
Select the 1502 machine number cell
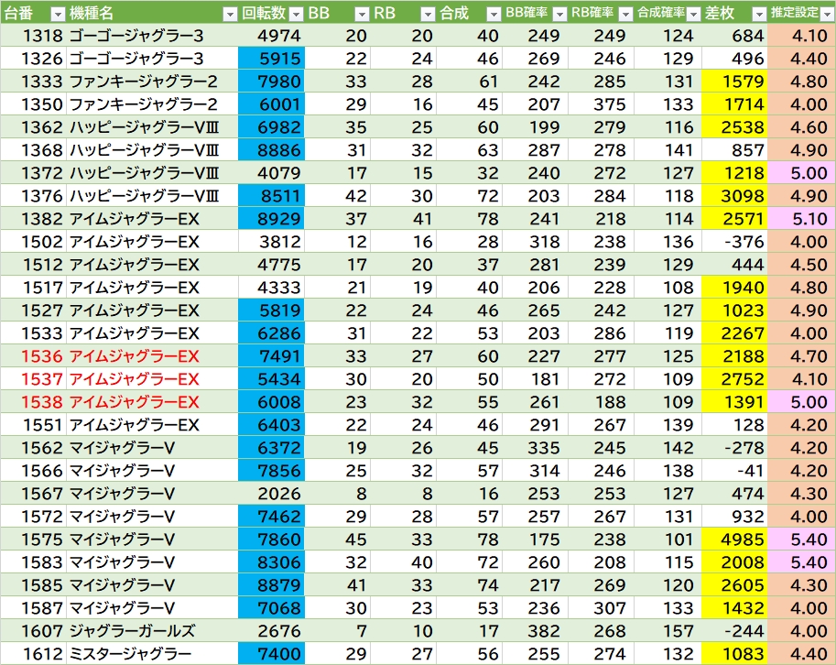33,242
